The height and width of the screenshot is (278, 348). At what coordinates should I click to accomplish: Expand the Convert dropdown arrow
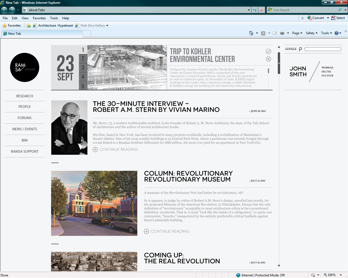click(328, 18)
